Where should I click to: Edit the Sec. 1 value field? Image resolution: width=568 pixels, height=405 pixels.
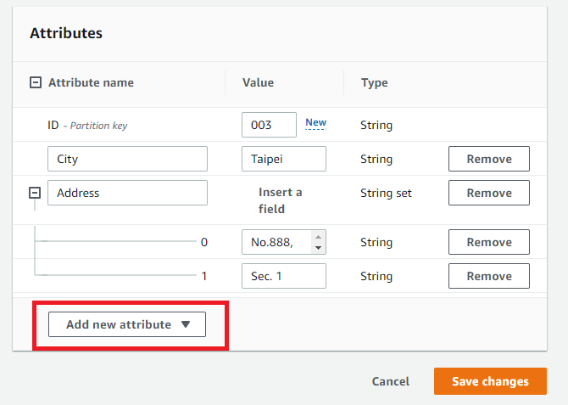click(284, 276)
